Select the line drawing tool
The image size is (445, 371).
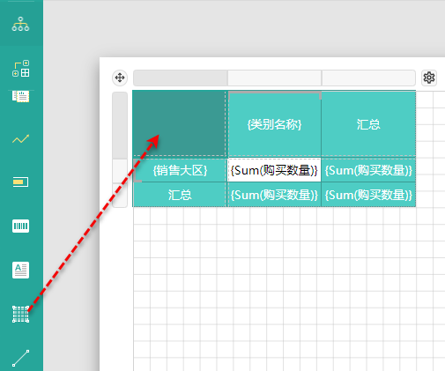click(x=20, y=358)
